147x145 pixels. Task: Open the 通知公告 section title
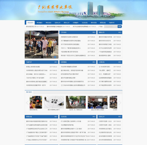click(102, 32)
